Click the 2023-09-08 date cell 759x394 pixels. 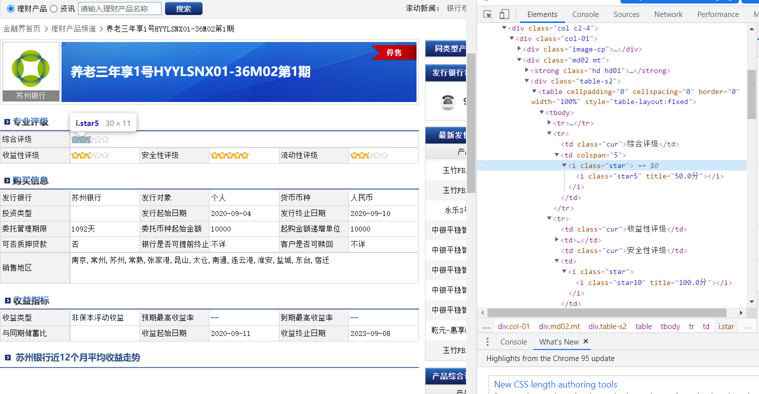pos(384,333)
